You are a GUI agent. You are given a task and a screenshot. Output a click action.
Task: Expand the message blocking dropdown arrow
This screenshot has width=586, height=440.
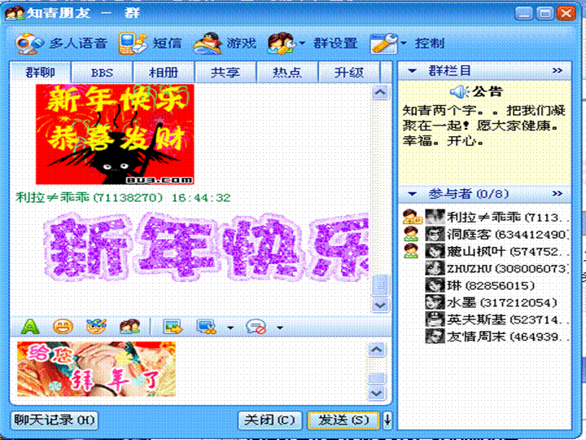[279, 328]
